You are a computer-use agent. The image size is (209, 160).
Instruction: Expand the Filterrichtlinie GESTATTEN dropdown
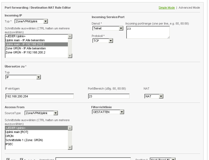click(108, 112)
